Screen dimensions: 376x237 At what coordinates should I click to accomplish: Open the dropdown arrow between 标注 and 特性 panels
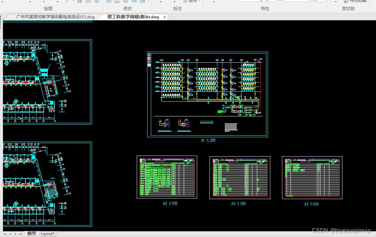pos(214,2)
